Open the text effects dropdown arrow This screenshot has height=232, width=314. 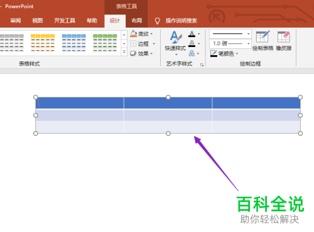point(198,54)
